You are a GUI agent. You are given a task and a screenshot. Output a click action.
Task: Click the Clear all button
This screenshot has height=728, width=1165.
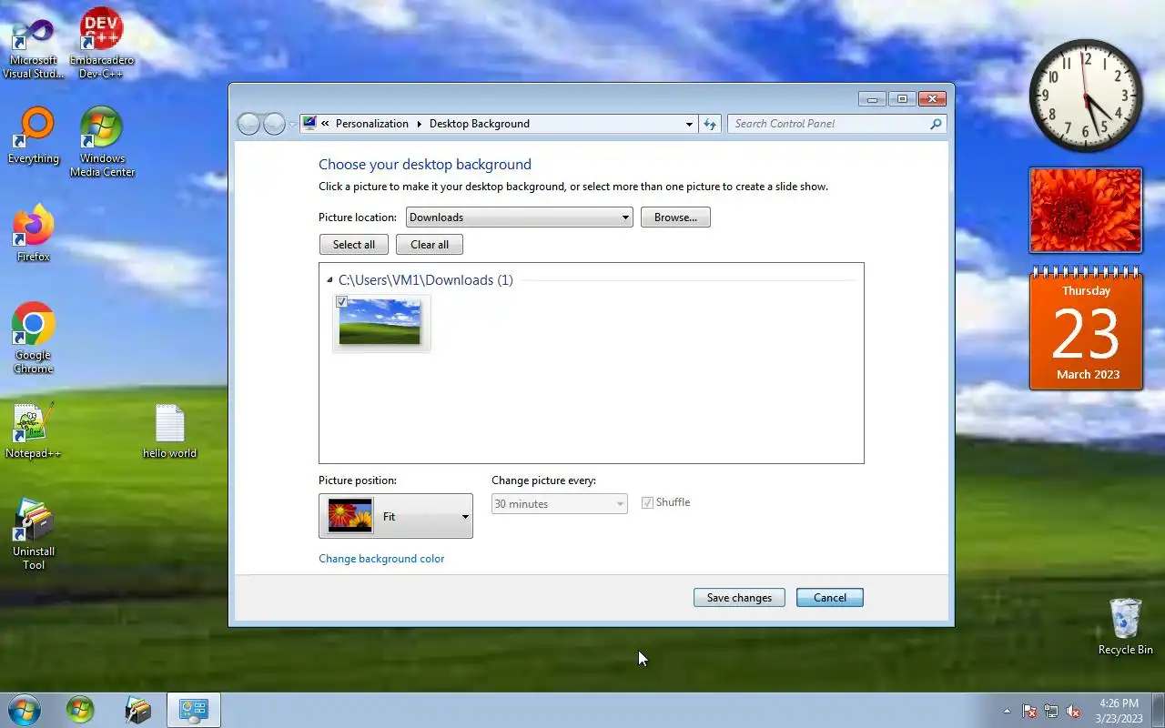click(x=430, y=245)
